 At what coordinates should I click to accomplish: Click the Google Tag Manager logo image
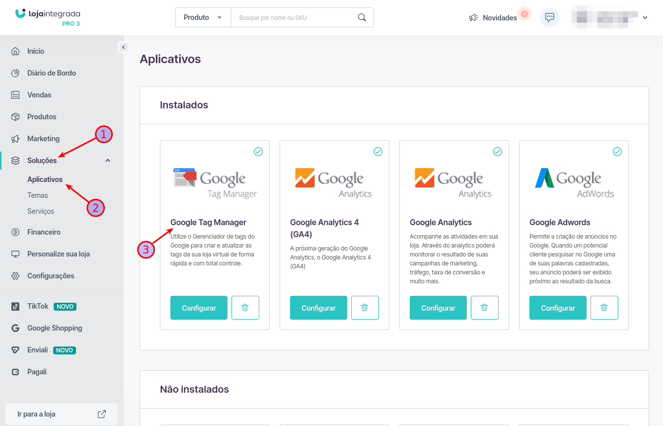click(215, 183)
